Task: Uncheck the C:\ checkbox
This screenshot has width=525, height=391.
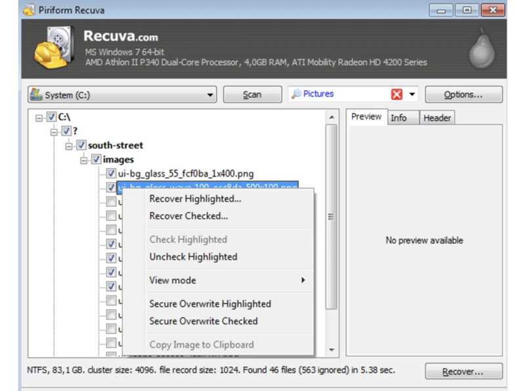Action: 51,117
